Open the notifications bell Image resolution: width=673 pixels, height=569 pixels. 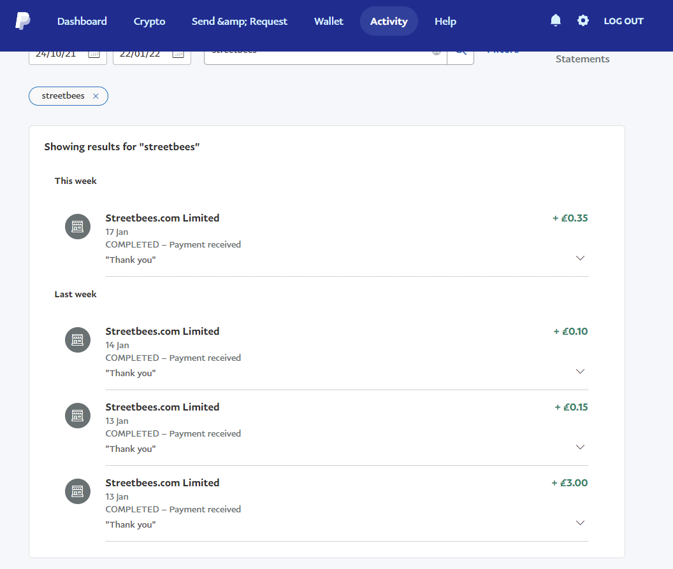pos(555,20)
